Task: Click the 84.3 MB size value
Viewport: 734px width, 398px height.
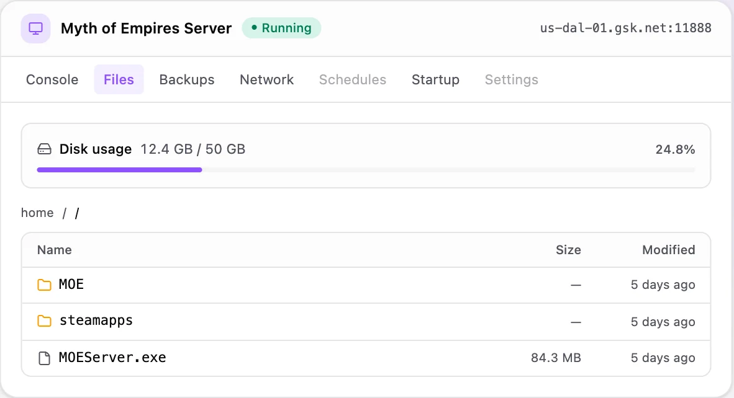Action: (x=556, y=358)
